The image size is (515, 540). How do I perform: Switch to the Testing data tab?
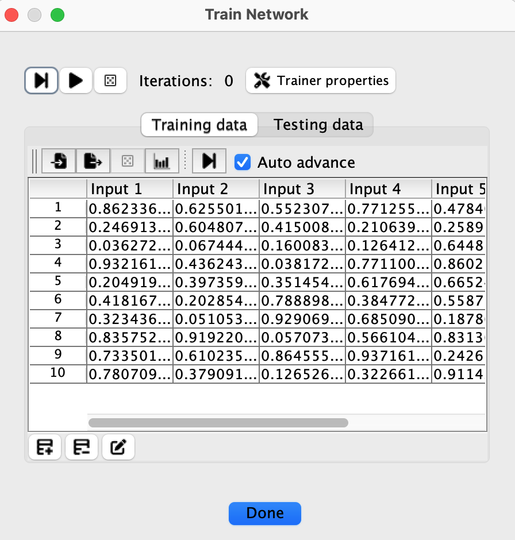318,125
